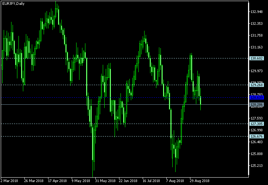Click the 17 Apr 2018 date label
Viewport: 268px width, 185px height.
coord(57,181)
